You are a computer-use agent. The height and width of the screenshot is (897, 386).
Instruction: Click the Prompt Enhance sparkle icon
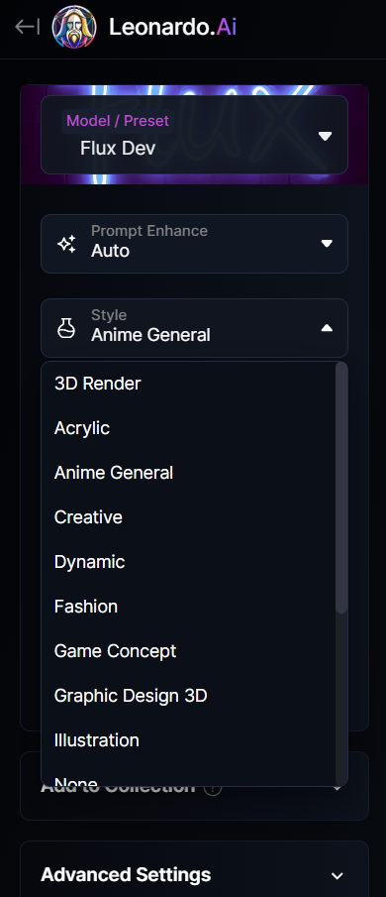tap(66, 244)
